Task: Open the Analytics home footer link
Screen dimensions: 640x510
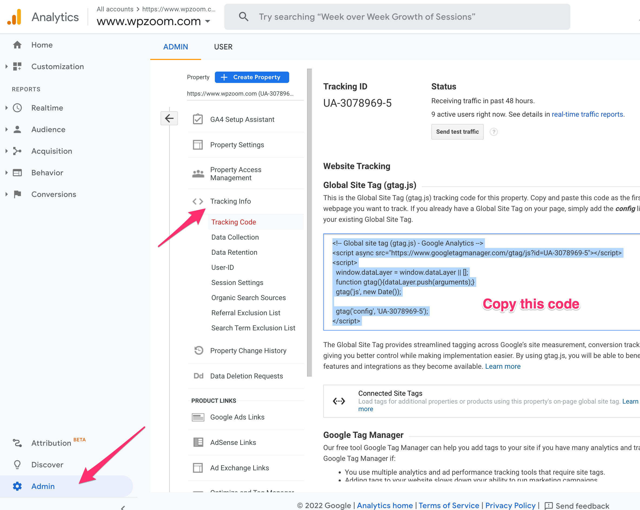Action: [x=385, y=506]
